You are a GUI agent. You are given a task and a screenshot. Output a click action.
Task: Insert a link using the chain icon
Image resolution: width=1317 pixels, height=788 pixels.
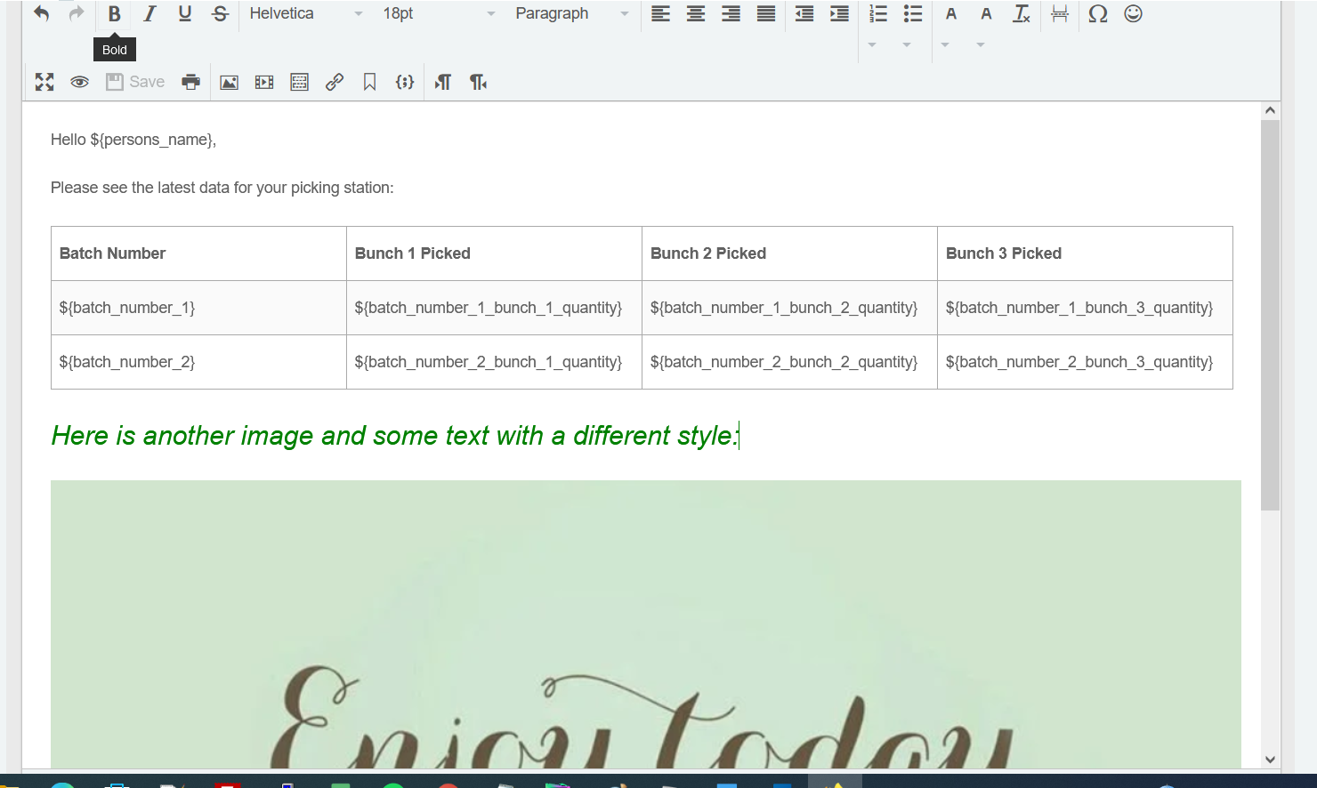coord(335,83)
